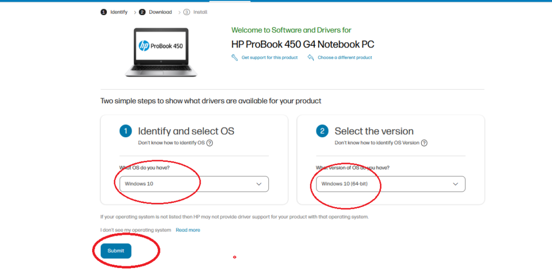
Task: Click 'I don't see my operating system' text
Action: click(135, 230)
